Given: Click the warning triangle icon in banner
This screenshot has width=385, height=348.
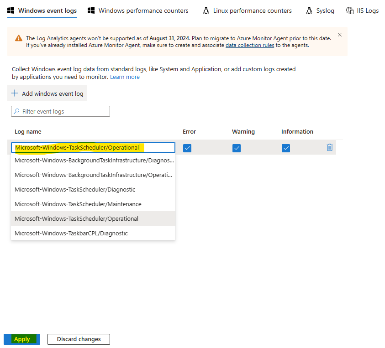Looking at the screenshot, I should click(19, 38).
